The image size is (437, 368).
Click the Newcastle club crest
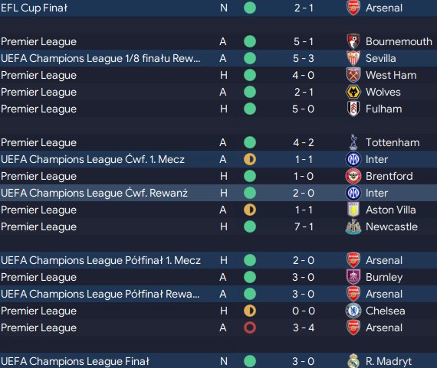pos(353,226)
